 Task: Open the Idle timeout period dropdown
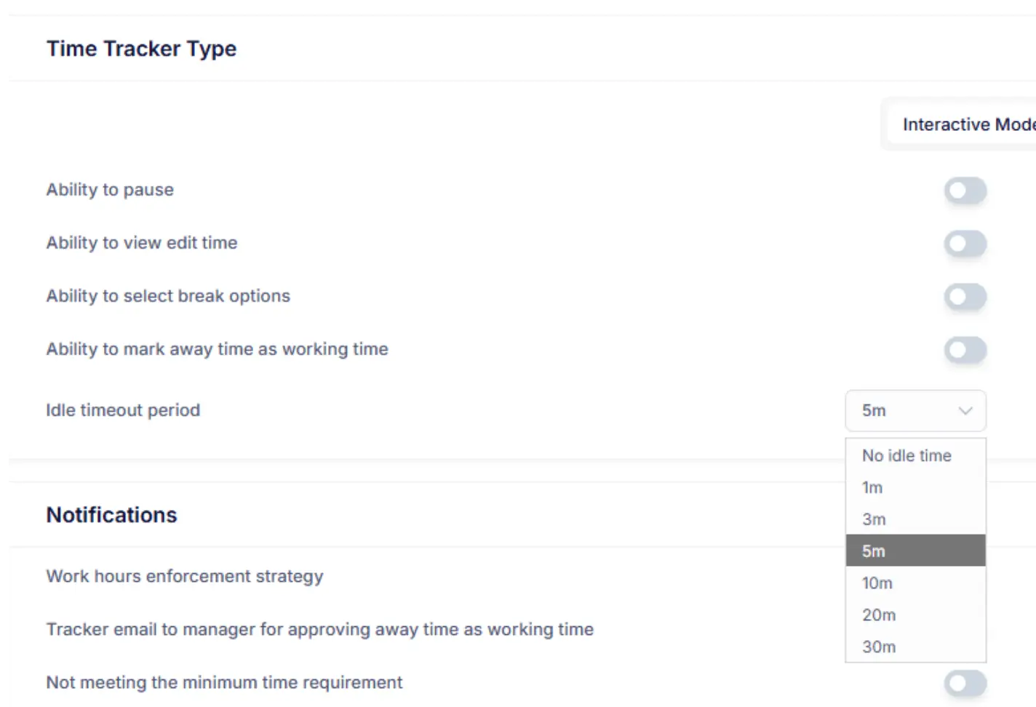915,411
